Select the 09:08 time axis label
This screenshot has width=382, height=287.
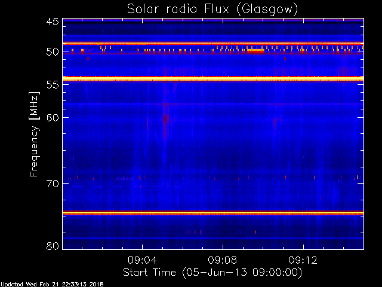tap(223, 260)
